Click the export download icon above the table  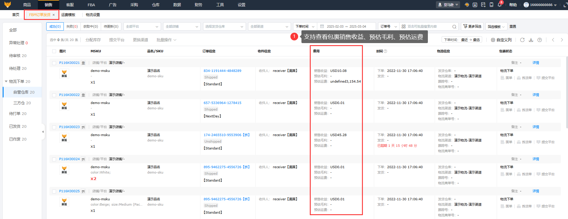pyautogui.click(x=531, y=40)
